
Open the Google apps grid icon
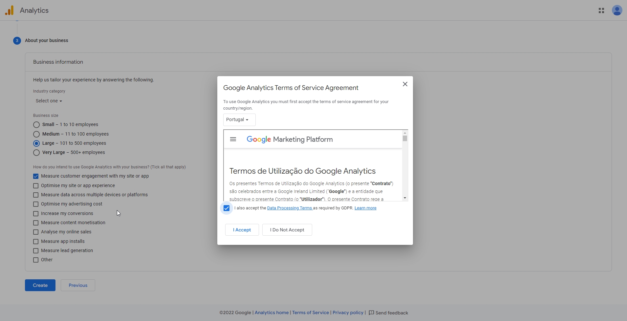pos(601,11)
